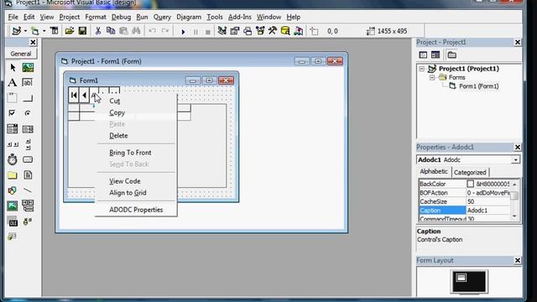Click the Toolbox hammer-and-wrench toolbar icon
537x302 pixels.
(273, 31)
